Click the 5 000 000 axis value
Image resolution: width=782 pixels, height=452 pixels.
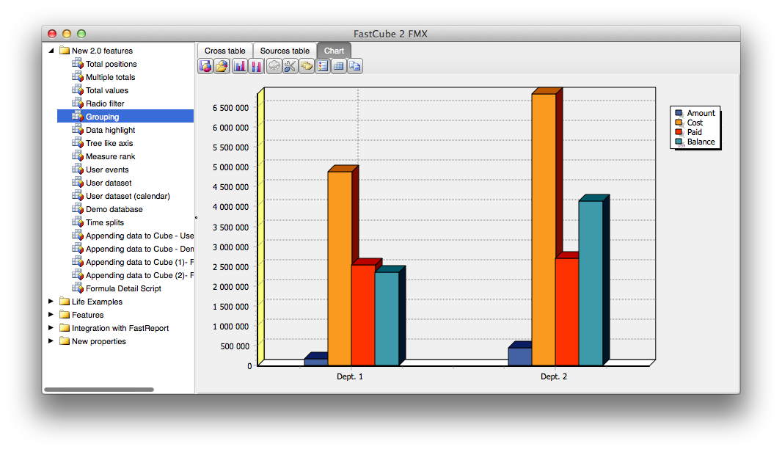[230, 167]
